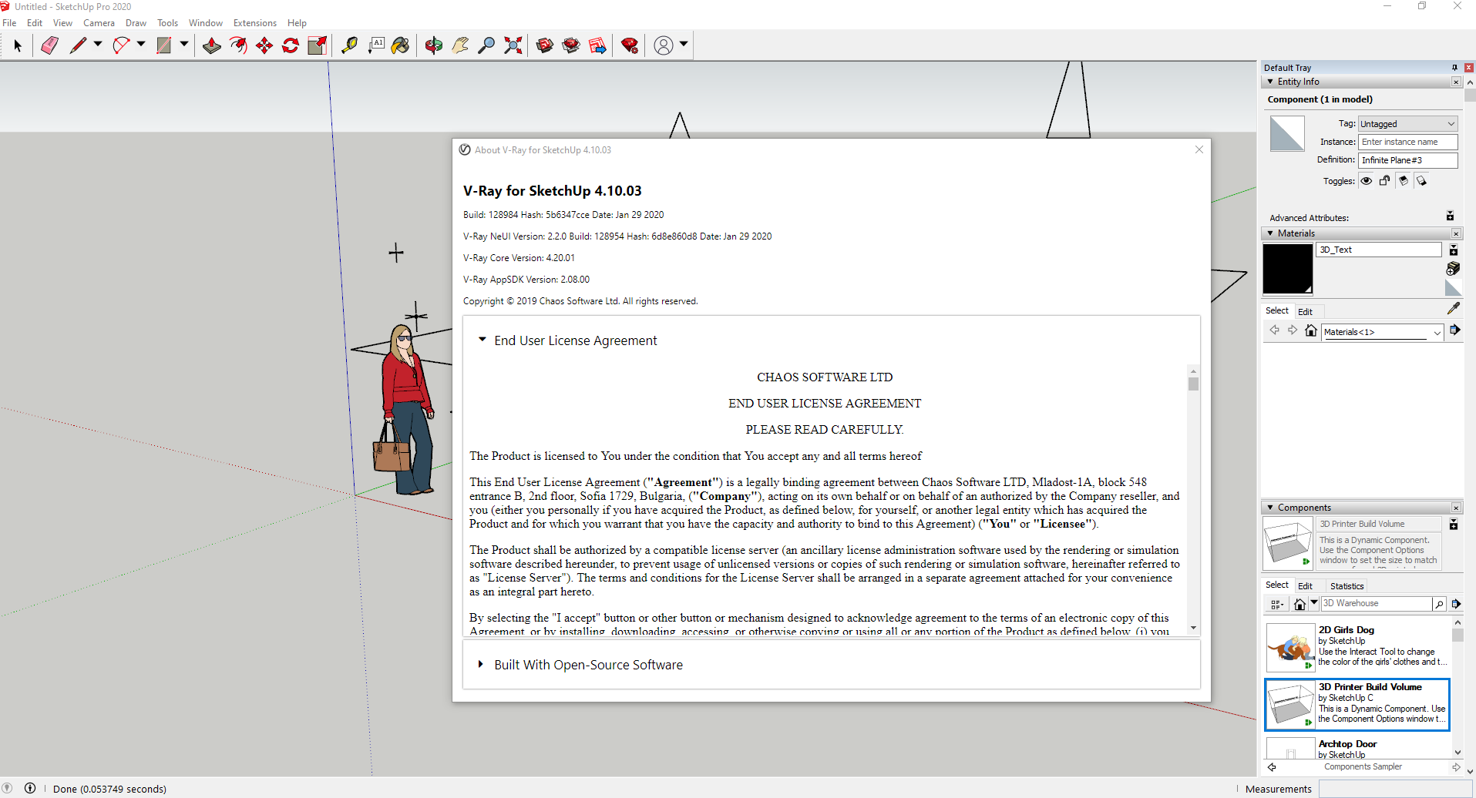1476x798 pixels.
Task: Toggle Receive Shadows in Entity Info
Action: click(x=1404, y=181)
